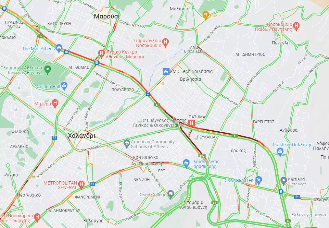Select the Kozi's restaurant pin

click(x=205, y=15)
